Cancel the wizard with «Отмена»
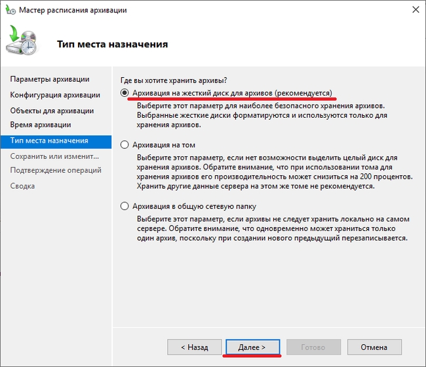The image size is (426, 367). (x=374, y=347)
